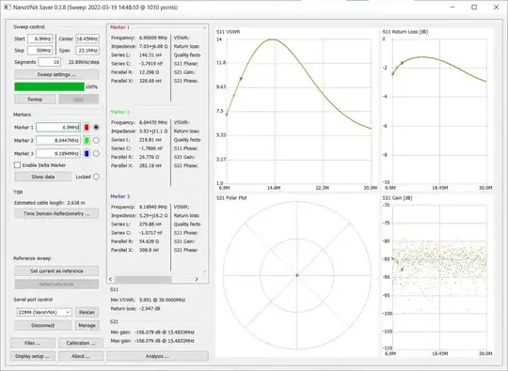Click the Segments input field
Viewport: 508px width, 371px height.
point(49,62)
